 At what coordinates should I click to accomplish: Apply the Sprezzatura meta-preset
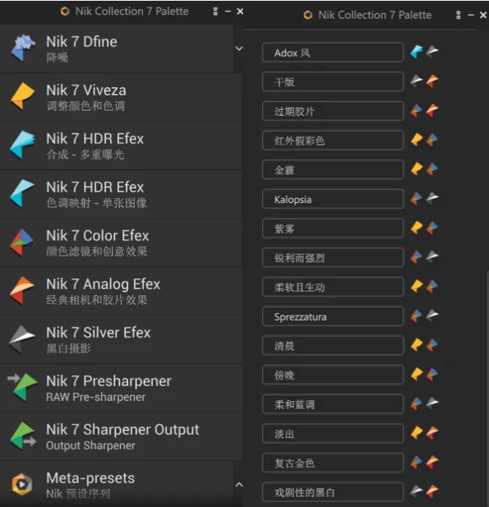(333, 316)
